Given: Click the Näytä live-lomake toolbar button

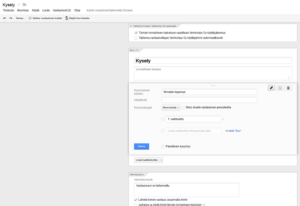Looking at the screenshot, I should (x=77, y=18).
